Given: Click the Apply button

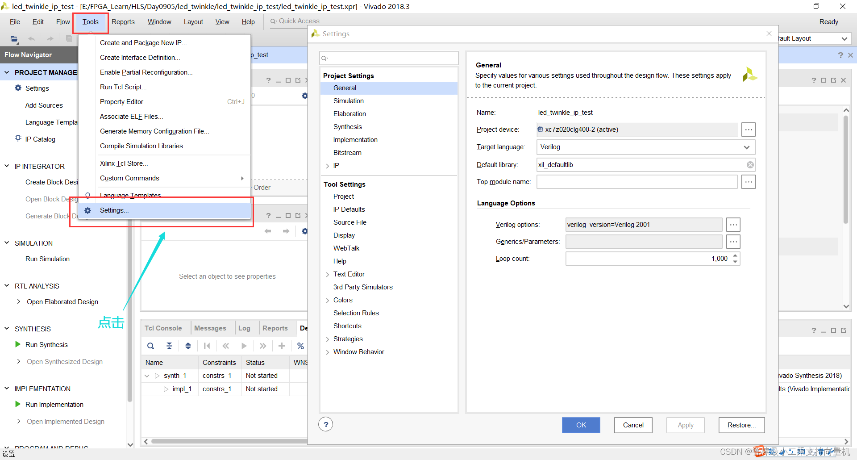Looking at the screenshot, I should (x=685, y=425).
